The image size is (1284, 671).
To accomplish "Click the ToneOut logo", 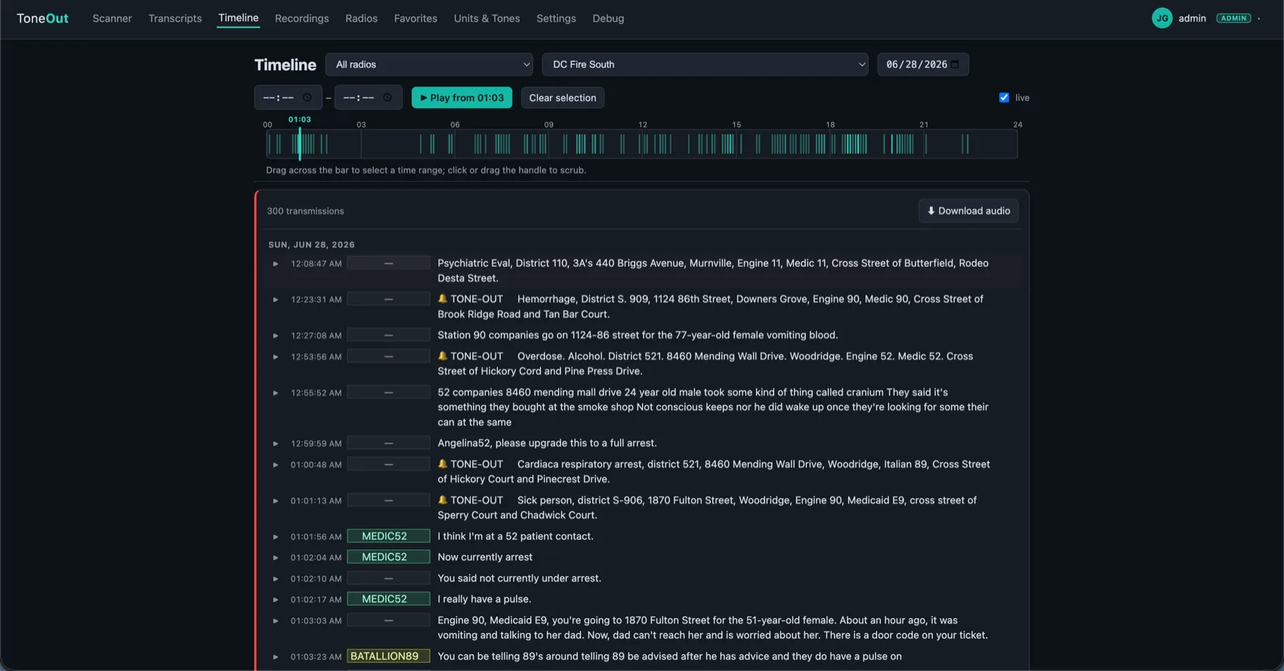I will point(42,18).
